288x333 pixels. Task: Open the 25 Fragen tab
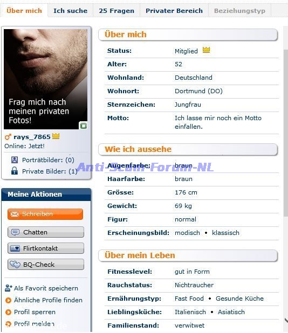[116, 11]
